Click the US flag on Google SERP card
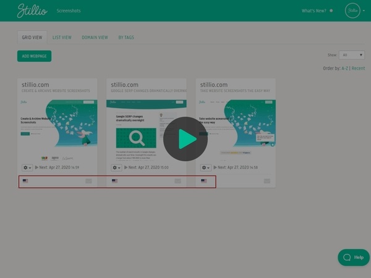Screen dimensions: 371x278 coord(114,181)
